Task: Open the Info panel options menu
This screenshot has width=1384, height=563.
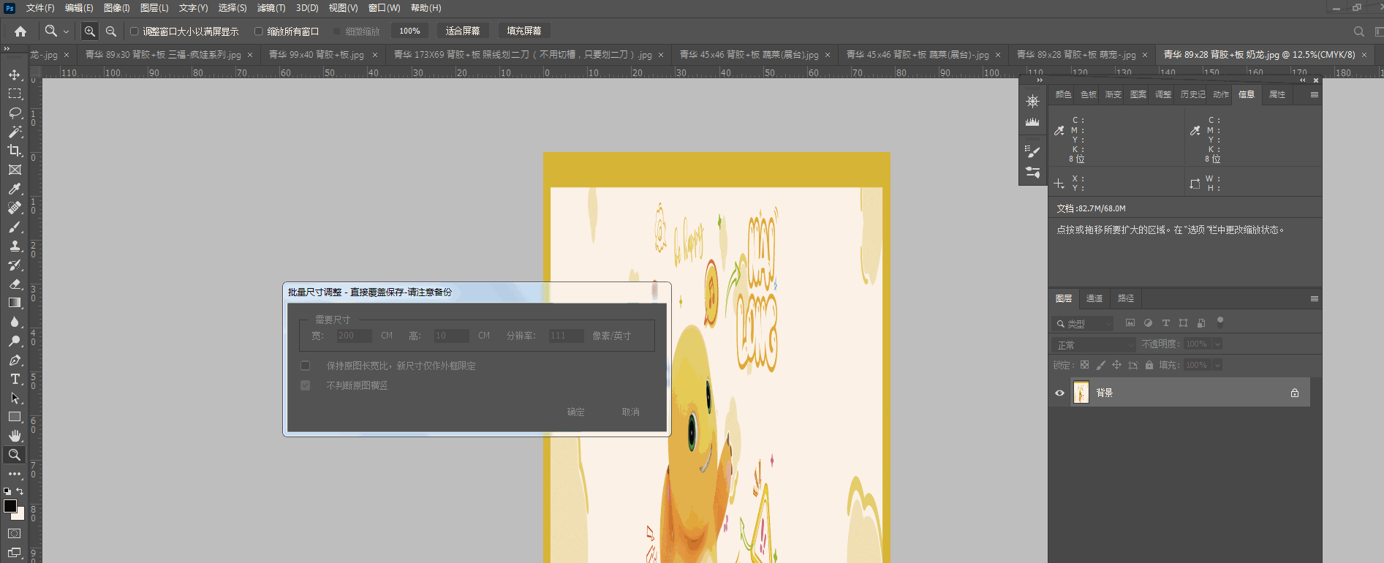Action: (x=1314, y=95)
